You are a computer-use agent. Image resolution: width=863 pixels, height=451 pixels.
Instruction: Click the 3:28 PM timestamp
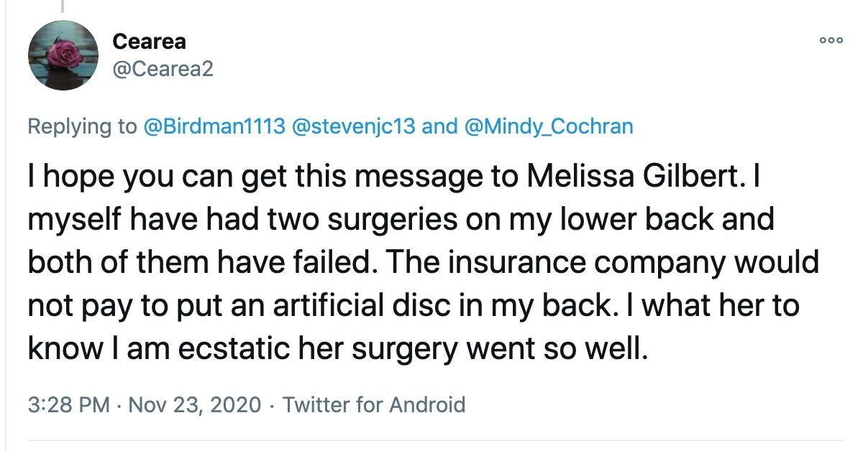click(69, 404)
